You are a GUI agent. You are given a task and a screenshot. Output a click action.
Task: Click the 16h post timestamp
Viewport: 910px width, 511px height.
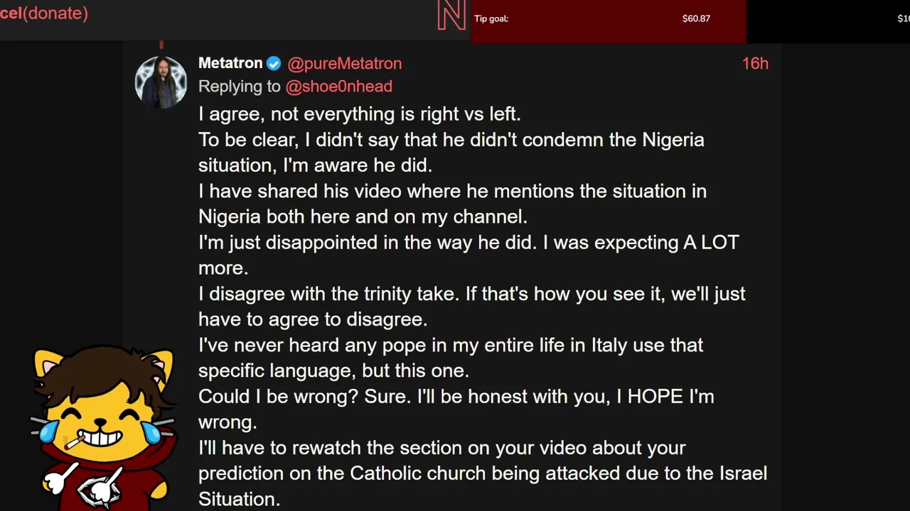click(755, 64)
